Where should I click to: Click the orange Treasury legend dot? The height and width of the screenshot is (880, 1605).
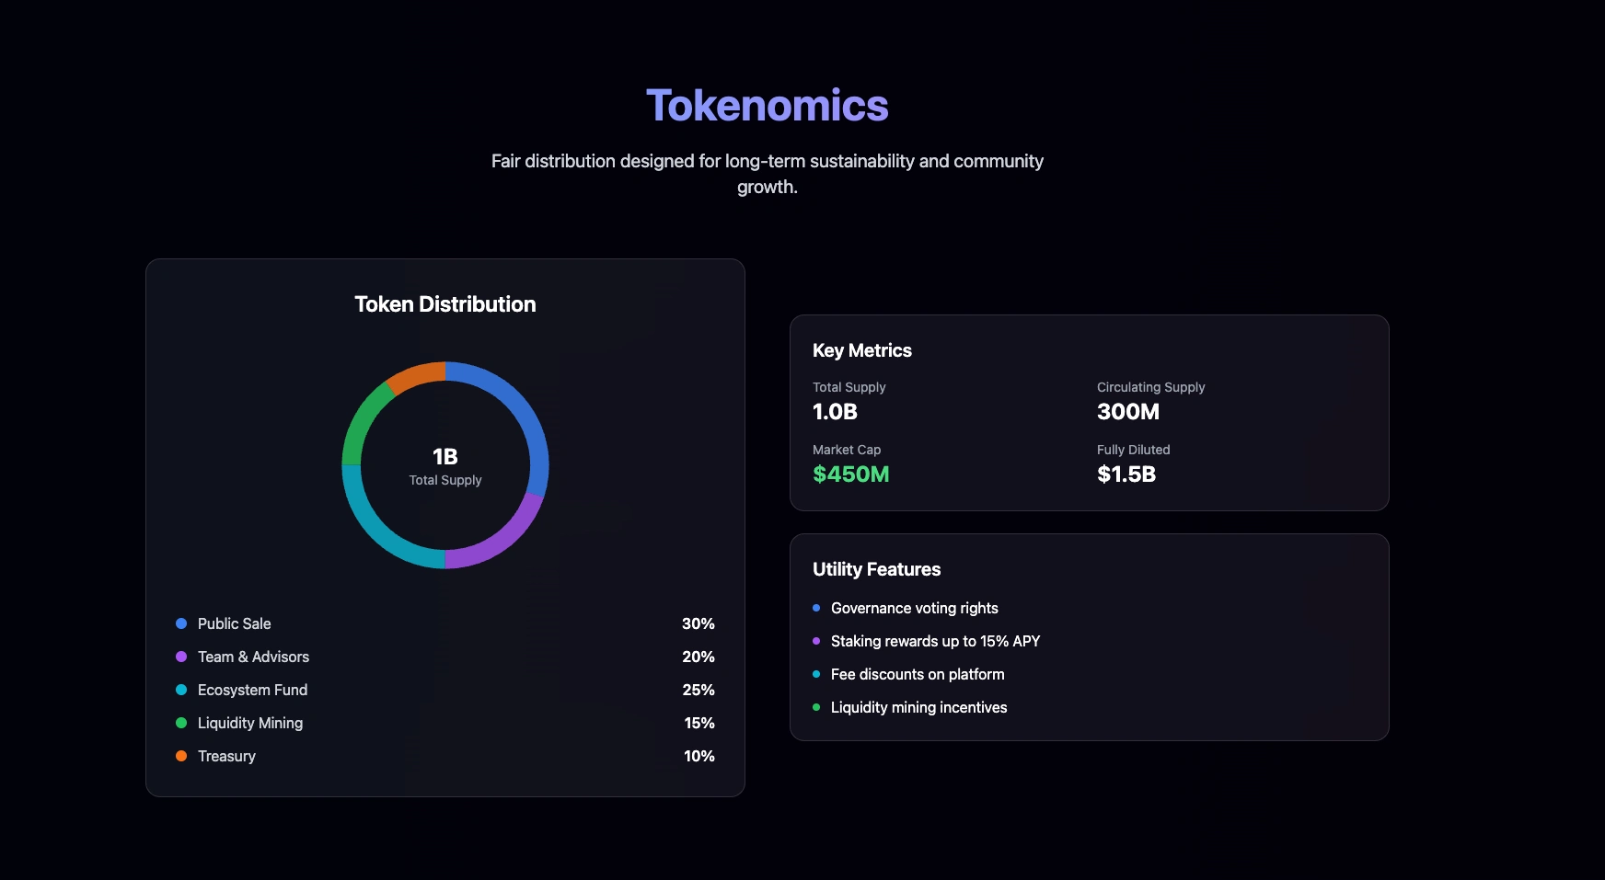181,756
